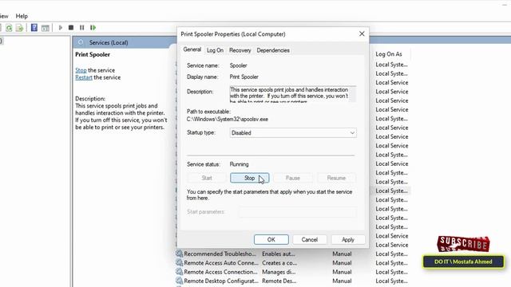
Task: Click the Cancel button
Action: click(310, 239)
